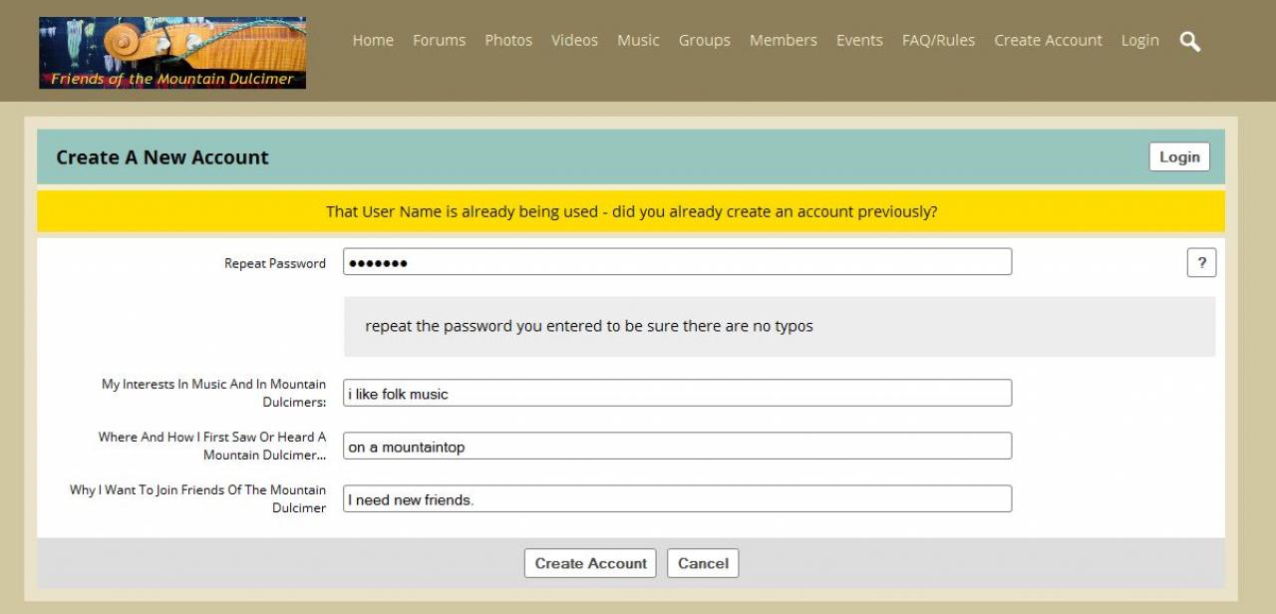Open the question mark help button
Viewport: 1276px width, 614px height.
point(1201,263)
